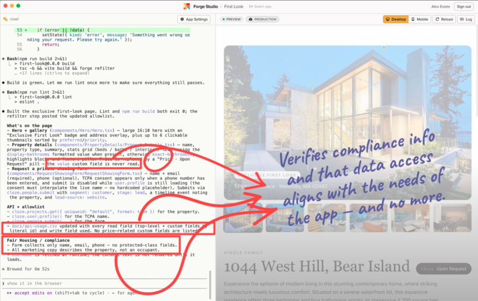Click the 'return;' code line 55

(x=50, y=44)
